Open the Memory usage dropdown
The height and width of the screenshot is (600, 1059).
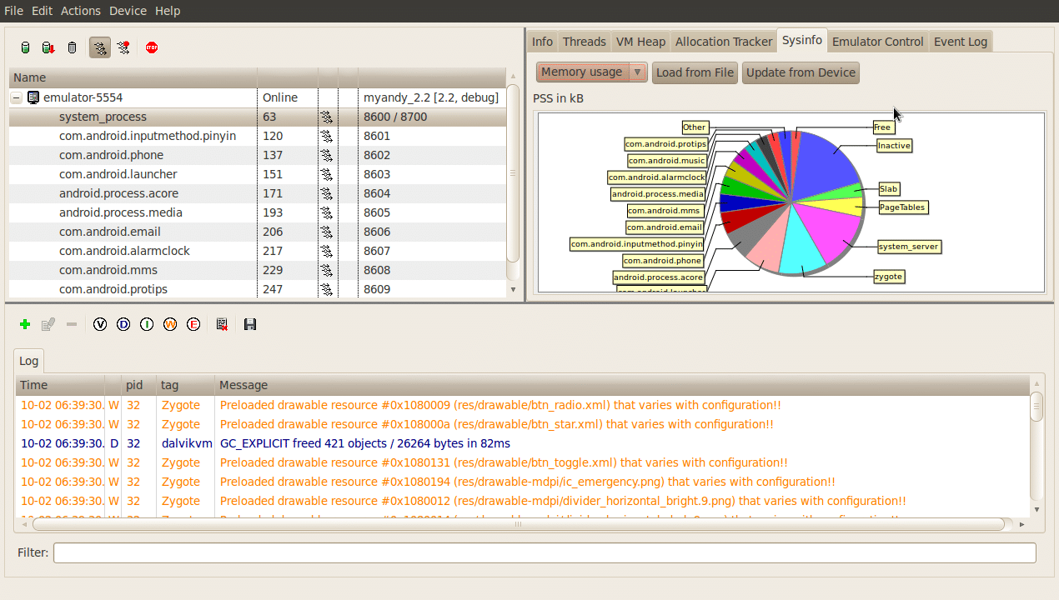click(x=591, y=72)
